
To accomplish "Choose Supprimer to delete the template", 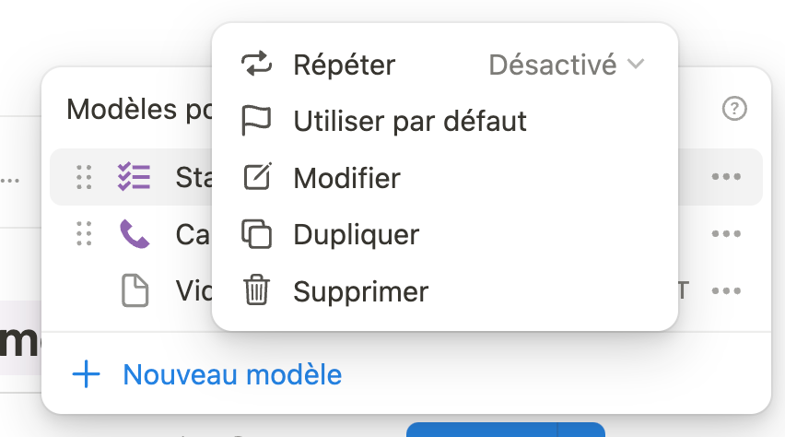I will pos(360,291).
